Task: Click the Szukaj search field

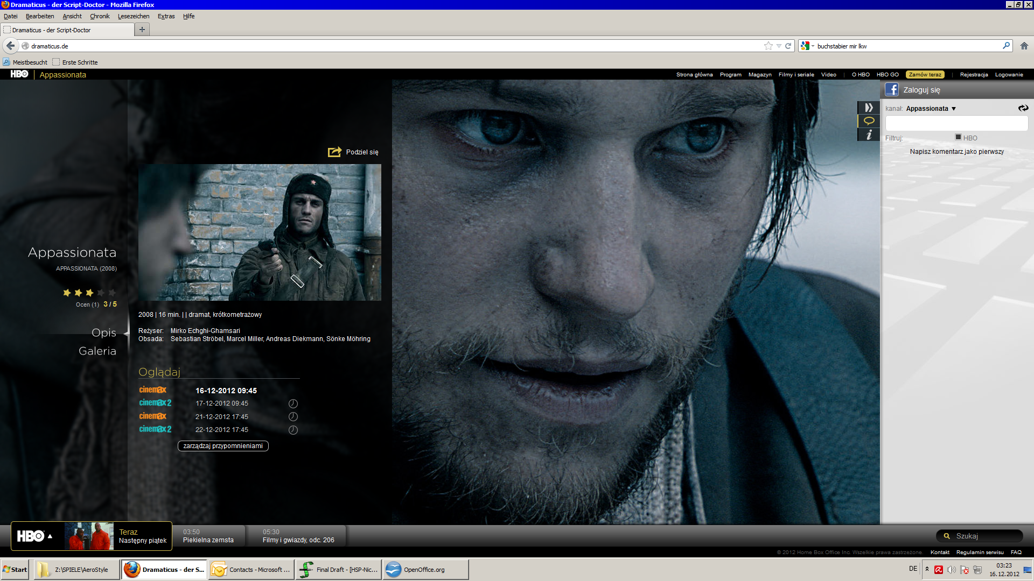Action: [x=984, y=536]
